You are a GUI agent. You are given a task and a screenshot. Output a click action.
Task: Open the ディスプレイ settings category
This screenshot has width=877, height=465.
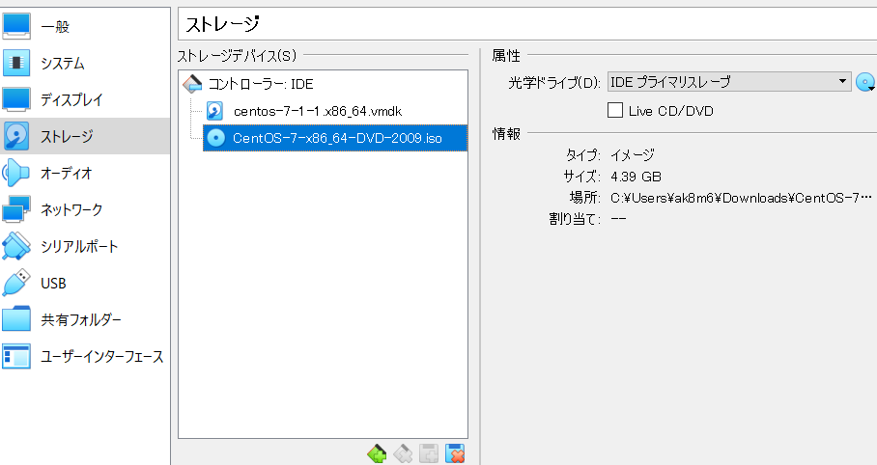click(x=85, y=99)
